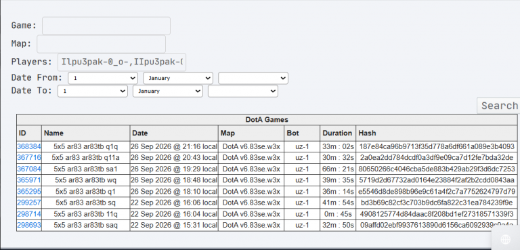Image resolution: width=520 pixels, height=250 pixels.
Task: Open game ID 298714 link
Action: click(x=29, y=214)
